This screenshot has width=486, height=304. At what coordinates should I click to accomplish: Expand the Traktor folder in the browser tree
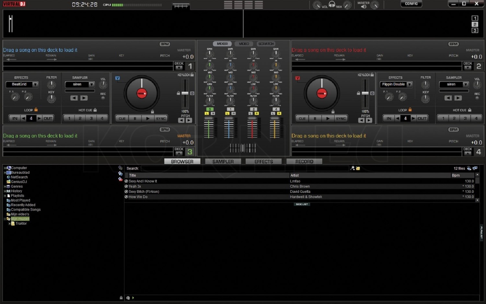(10, 223)
